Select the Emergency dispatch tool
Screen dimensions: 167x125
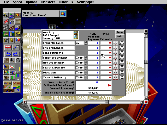18,15
